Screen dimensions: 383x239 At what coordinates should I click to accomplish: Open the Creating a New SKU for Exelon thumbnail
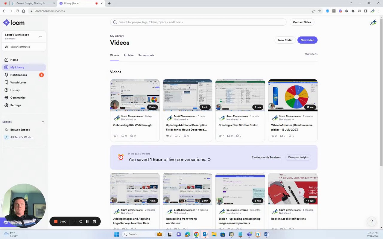click(x=240, y=95)
